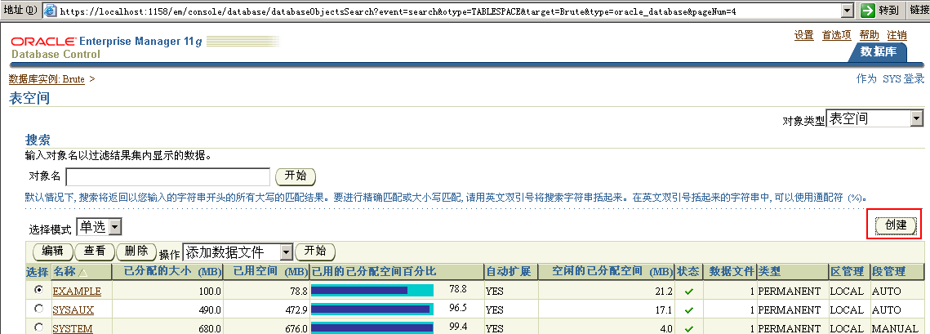Viewport: 930px width, 334px height.
Task: Click the 表空间 page heading
Action: coord(29,98)
